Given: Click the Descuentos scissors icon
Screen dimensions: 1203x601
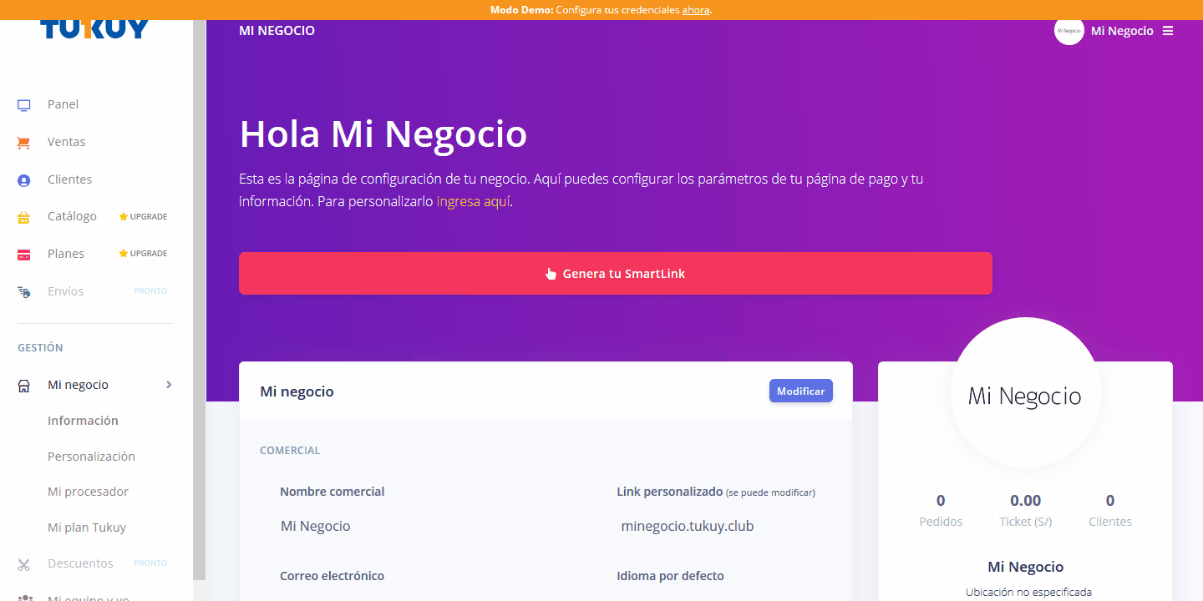Looking at the screenshot, I should pos(24,564).
